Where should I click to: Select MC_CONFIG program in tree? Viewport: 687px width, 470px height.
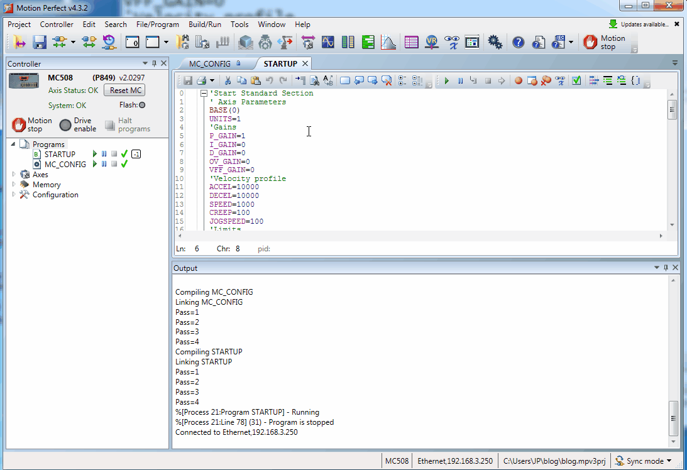click(65, 164)
